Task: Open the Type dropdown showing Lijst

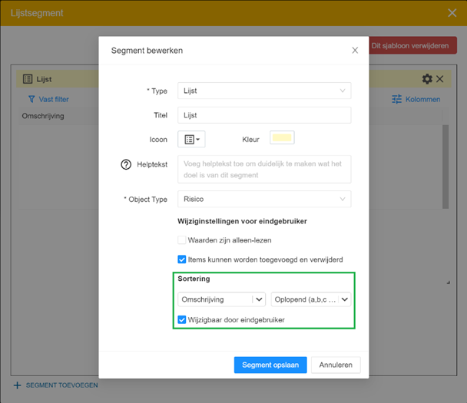Action: tap(264, 91)
